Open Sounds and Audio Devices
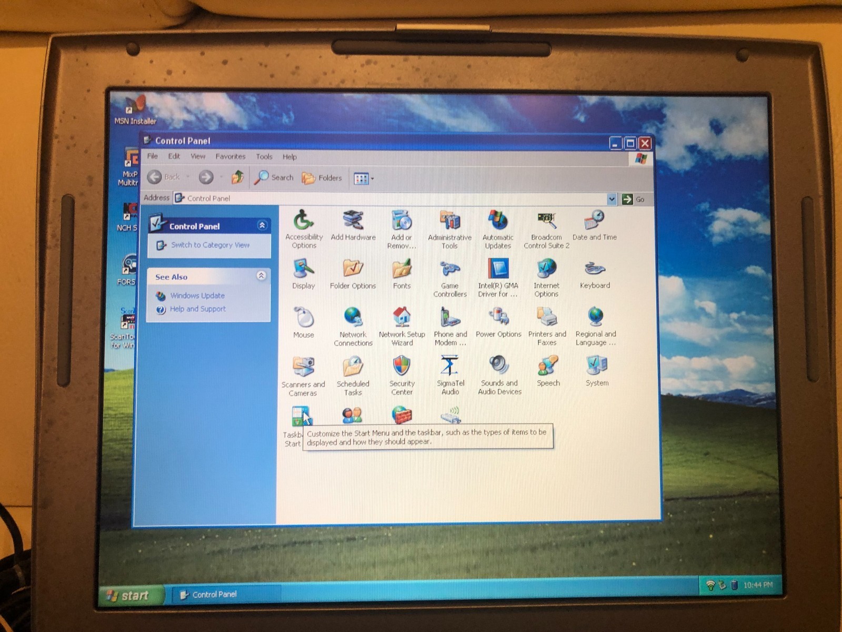The height and width of the screenshot is (632, 842). (x=499, y=375)
